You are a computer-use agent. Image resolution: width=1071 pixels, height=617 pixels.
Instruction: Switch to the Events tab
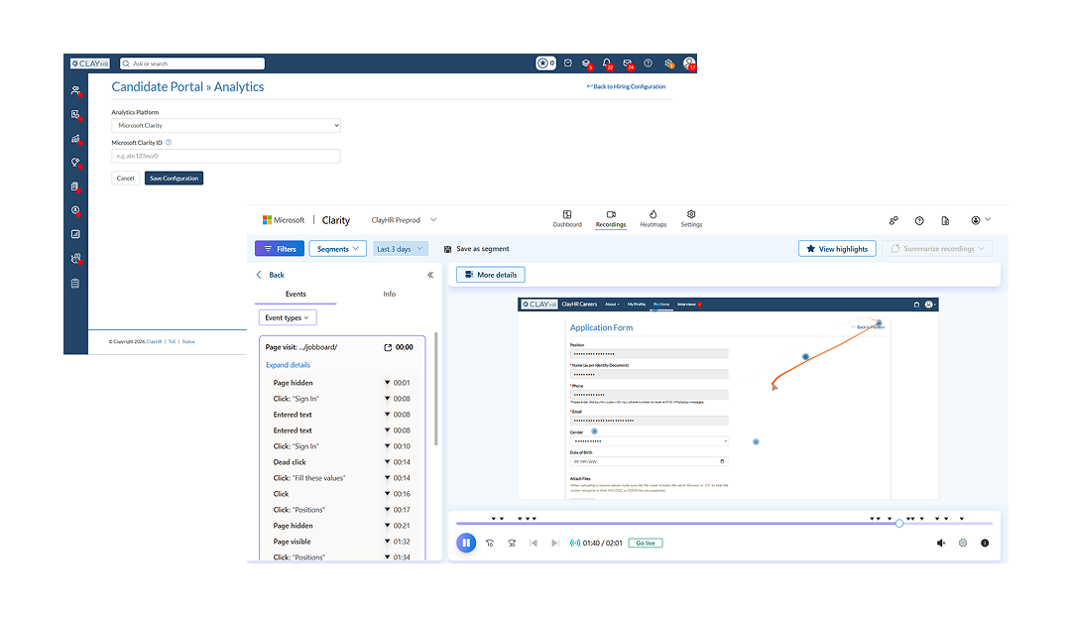(296, 294)
